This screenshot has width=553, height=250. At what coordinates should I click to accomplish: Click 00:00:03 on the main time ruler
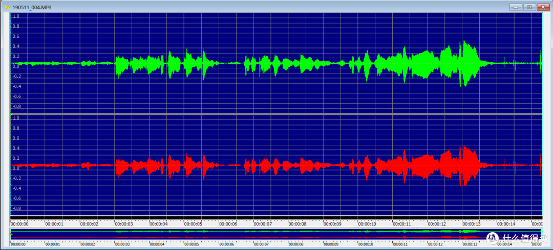pyautogui.click(x=123, y=223)
